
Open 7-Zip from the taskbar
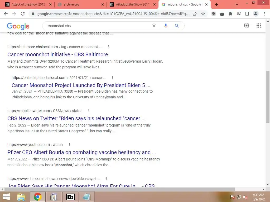coord(70,197)
